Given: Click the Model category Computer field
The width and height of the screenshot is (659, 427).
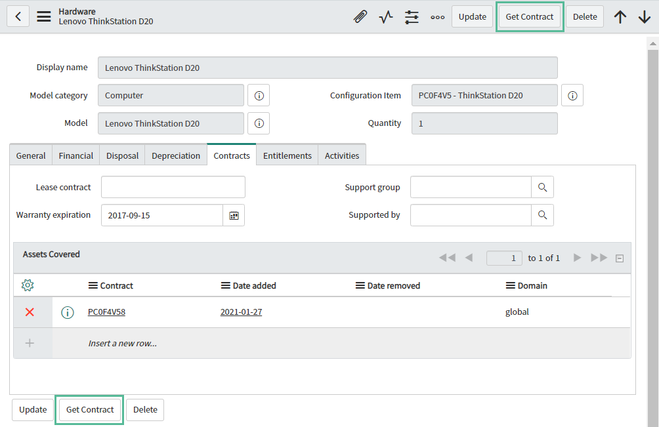Looking at the screenshot, I should point(171,95).
